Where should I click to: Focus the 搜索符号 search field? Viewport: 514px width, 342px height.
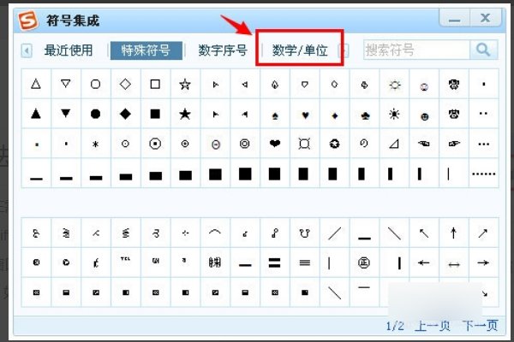pyautogui.click(x=416, y=50)
